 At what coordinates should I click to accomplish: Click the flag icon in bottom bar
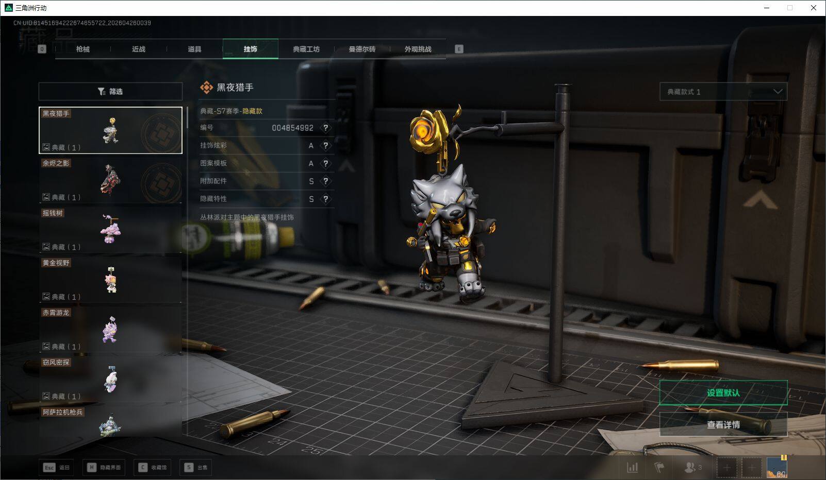pyautogui.click(x=659, y=468)
